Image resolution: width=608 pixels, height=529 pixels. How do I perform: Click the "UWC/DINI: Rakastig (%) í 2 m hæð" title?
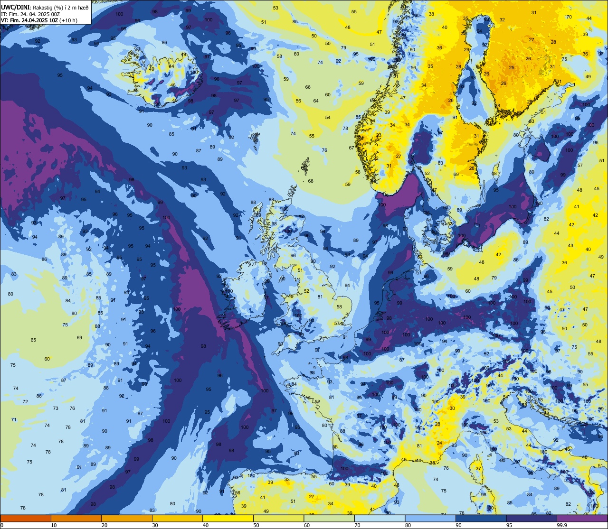tap(45, 7)
